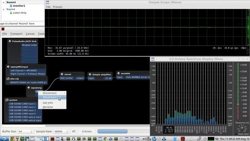Image resolution: width=250 pixels, height=141 pixels.
Task: Open the Disconnect submenu
Action: pos(52,93)
